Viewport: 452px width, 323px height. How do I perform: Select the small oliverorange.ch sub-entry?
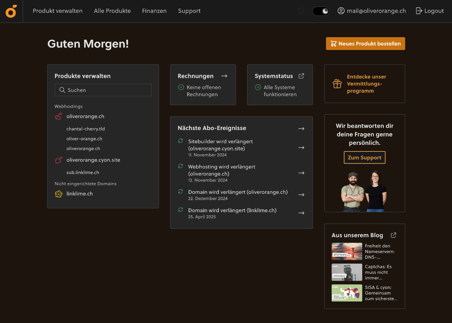83,149
